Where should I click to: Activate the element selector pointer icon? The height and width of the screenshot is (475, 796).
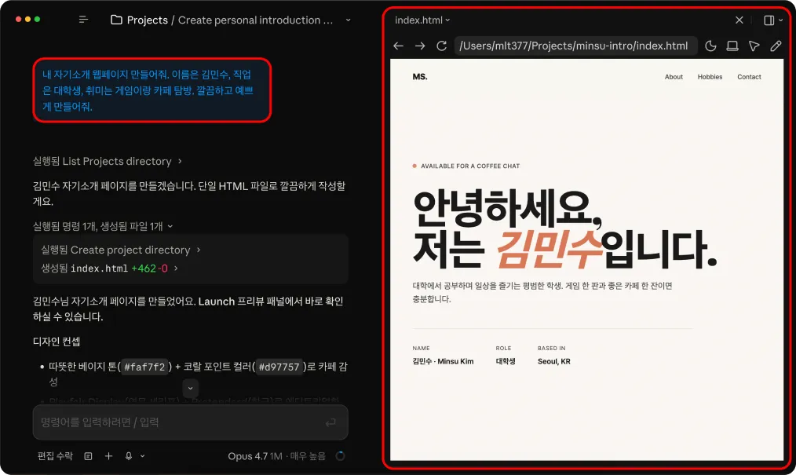(754, 46)
